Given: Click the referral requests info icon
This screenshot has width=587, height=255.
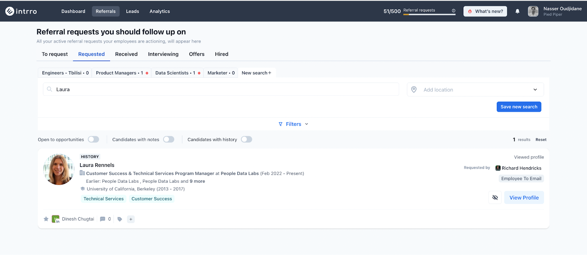Looking at the screenshot, I should (x=453, y=11).
